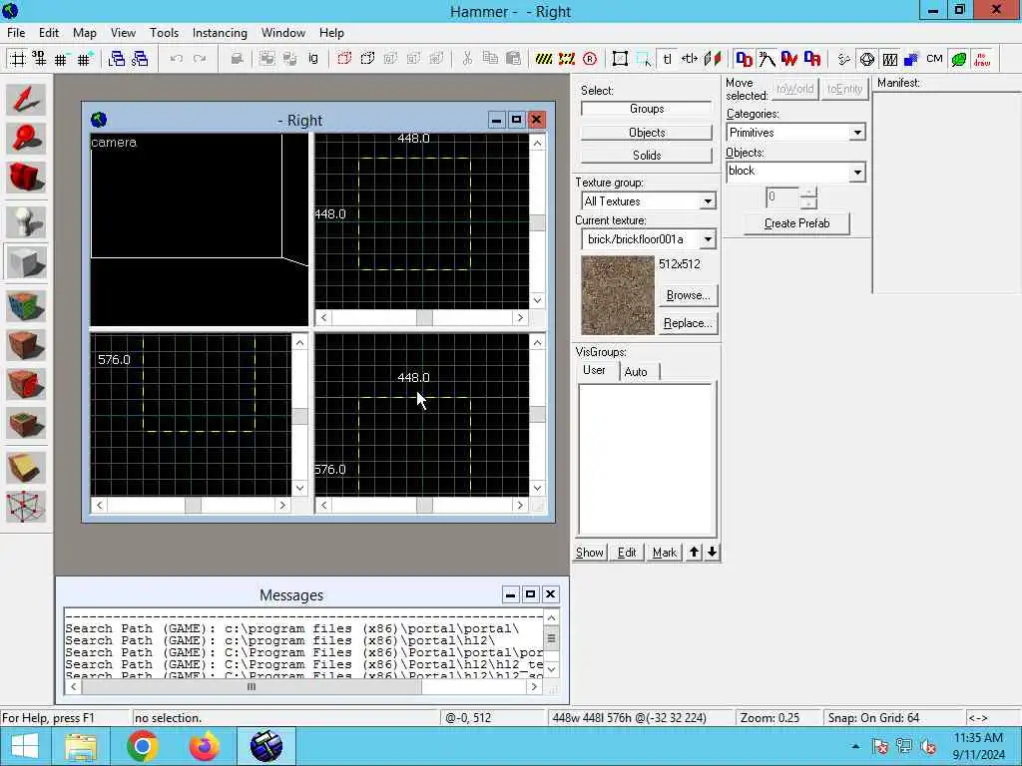Select the Groups selection mode
This screenshot has width=1022, height=766.
647,109
